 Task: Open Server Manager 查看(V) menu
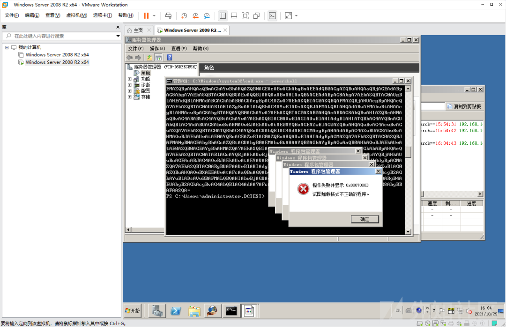coord(179,48)
